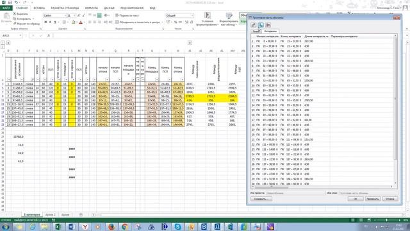Toggle italic formatting

(50, 22)
